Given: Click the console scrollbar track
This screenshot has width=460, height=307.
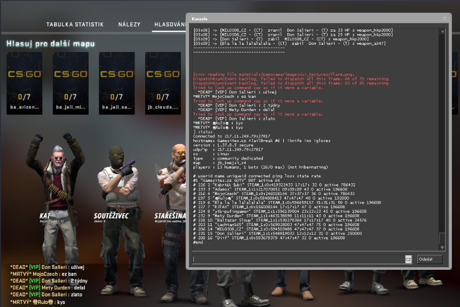Looking at the screenshot, I should pos(442,127).
